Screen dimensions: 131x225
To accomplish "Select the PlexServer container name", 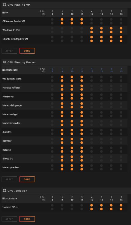I will click(8, 97).
